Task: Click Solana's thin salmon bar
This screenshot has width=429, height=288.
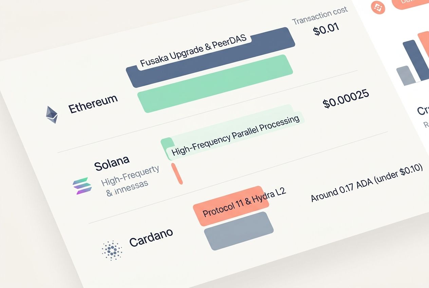Action: pyautogui.click(x=177, y=174)
